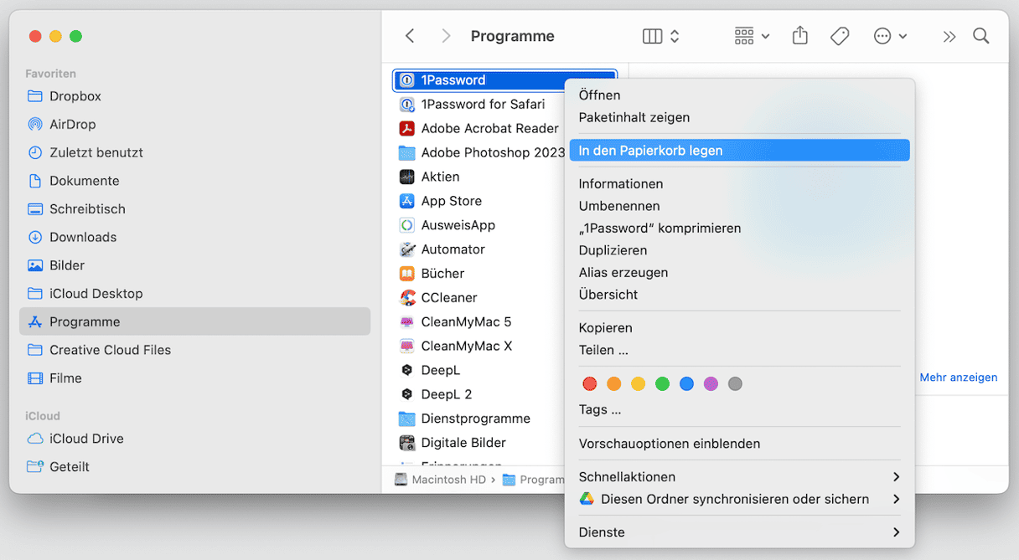The height and width of the screenshot is (560, 1019).
Task: Open Bilder in the sidebar
Action: (194, 265)
